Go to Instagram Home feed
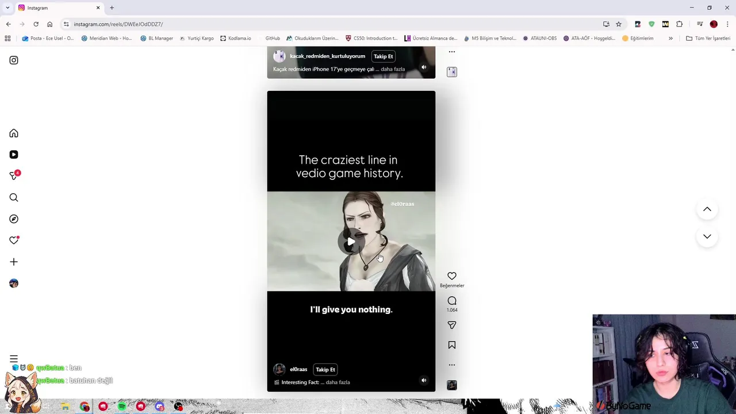Screen dimensions: 736x414 pyautogui.click(x=14, y=133)
